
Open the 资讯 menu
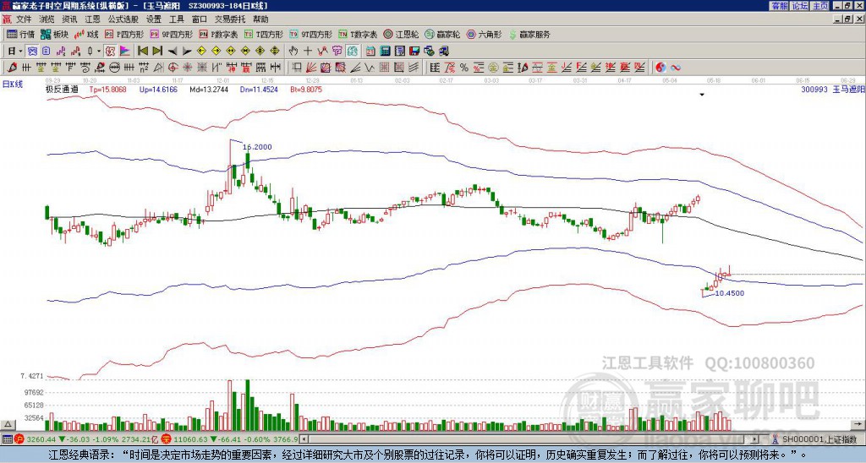tap(69, 19)
